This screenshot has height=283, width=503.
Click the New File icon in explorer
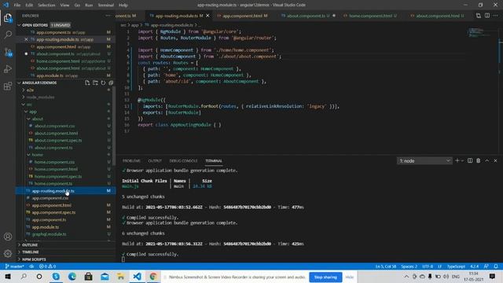(x=87, y=83)
